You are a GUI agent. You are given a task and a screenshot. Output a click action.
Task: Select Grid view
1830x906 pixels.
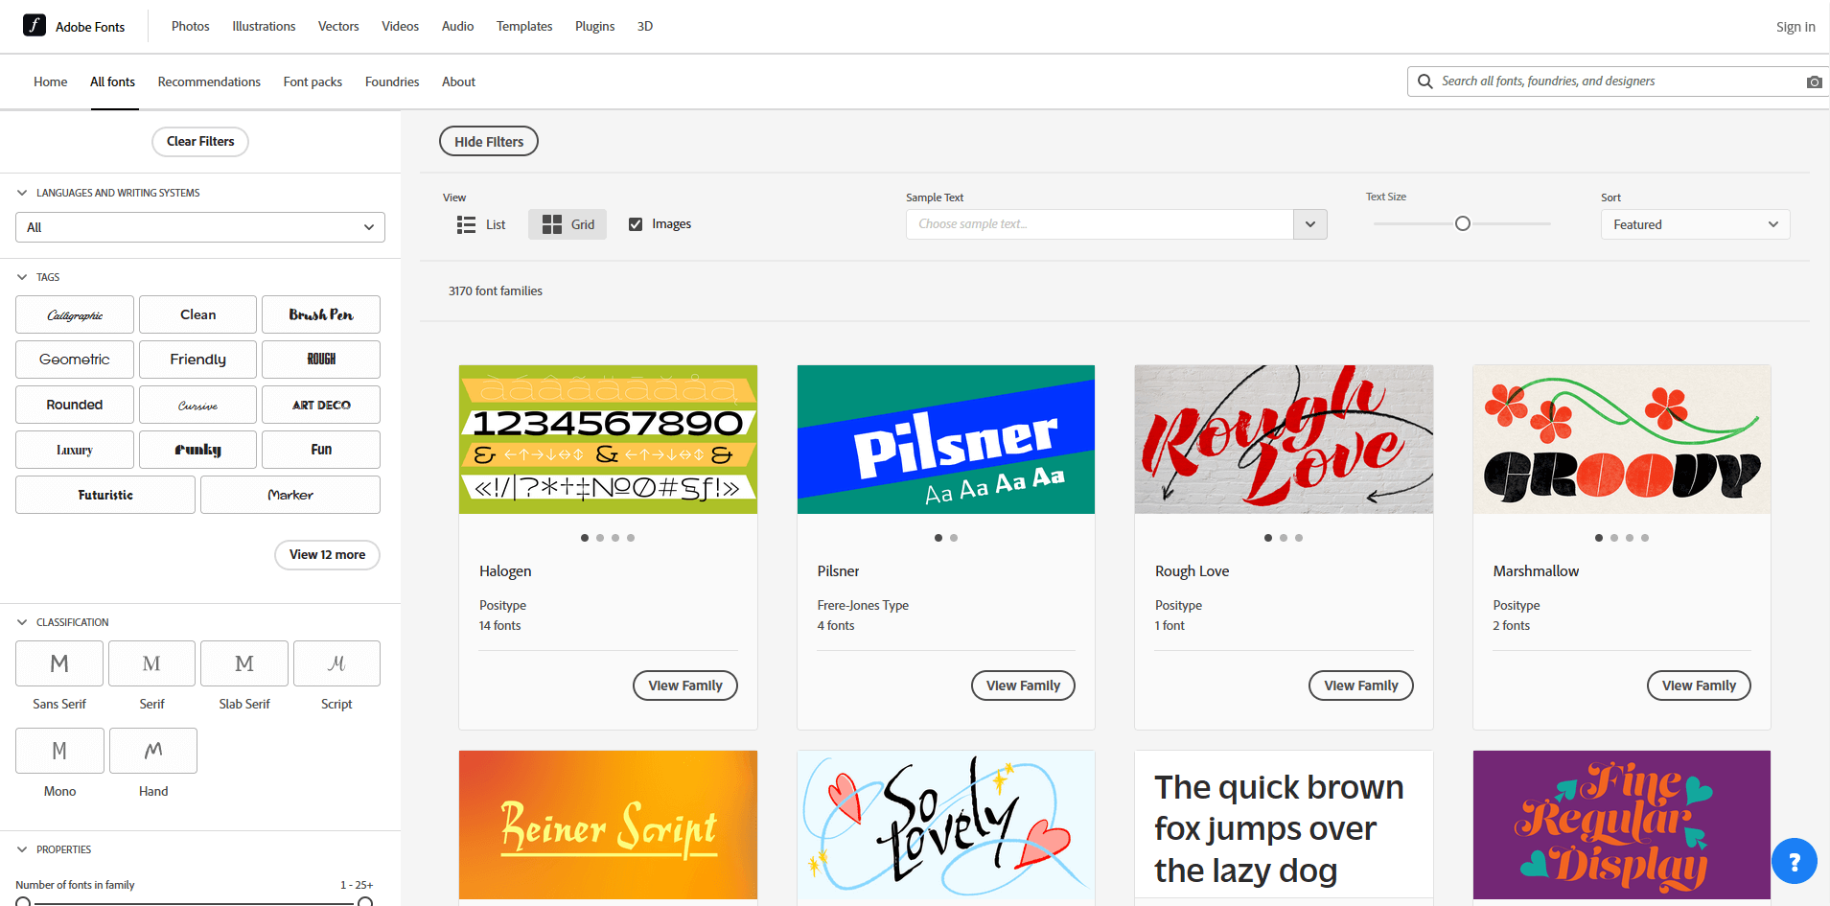click(x=567, y=223)
